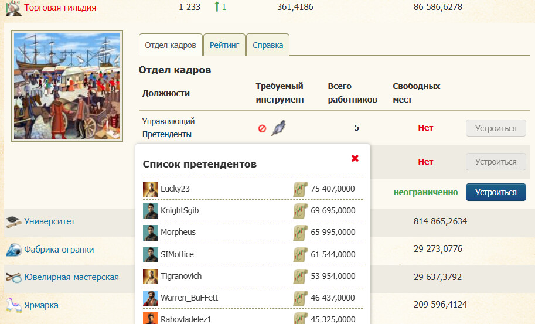This screenshot has height=324, width=535.
Task: Click the Фабрика огранки gem icon
Action: point(13,250)
